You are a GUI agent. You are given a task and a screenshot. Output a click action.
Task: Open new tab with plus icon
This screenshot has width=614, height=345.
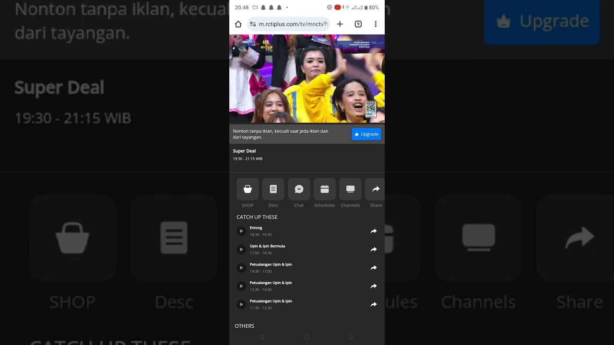point(340,24)
